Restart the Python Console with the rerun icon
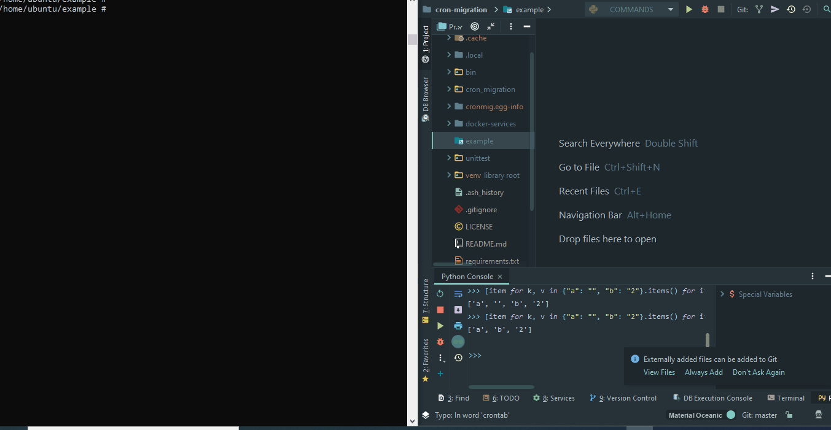831x430 pixels. pos(440,294)
